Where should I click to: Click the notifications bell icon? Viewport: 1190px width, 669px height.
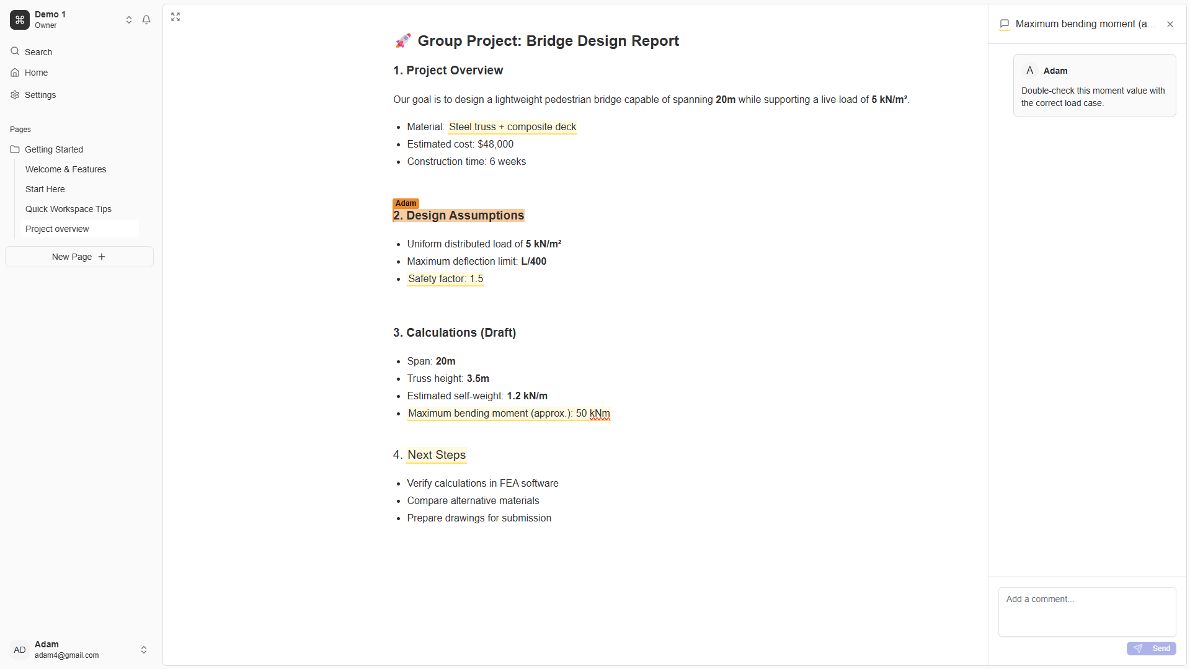(x=146, y=20)
